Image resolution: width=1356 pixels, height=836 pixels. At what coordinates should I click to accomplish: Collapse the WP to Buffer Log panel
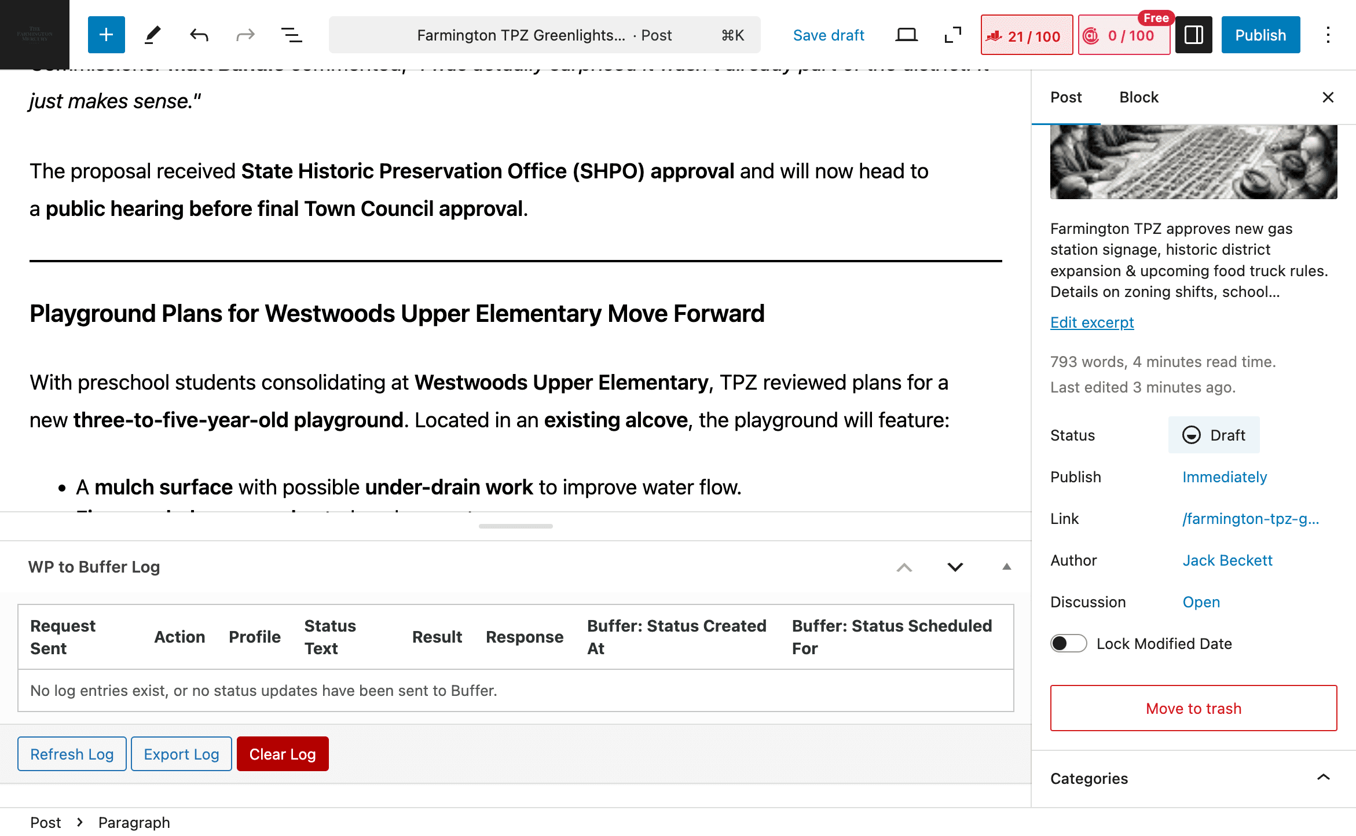pyautogui.click(x=1006, y=567)
